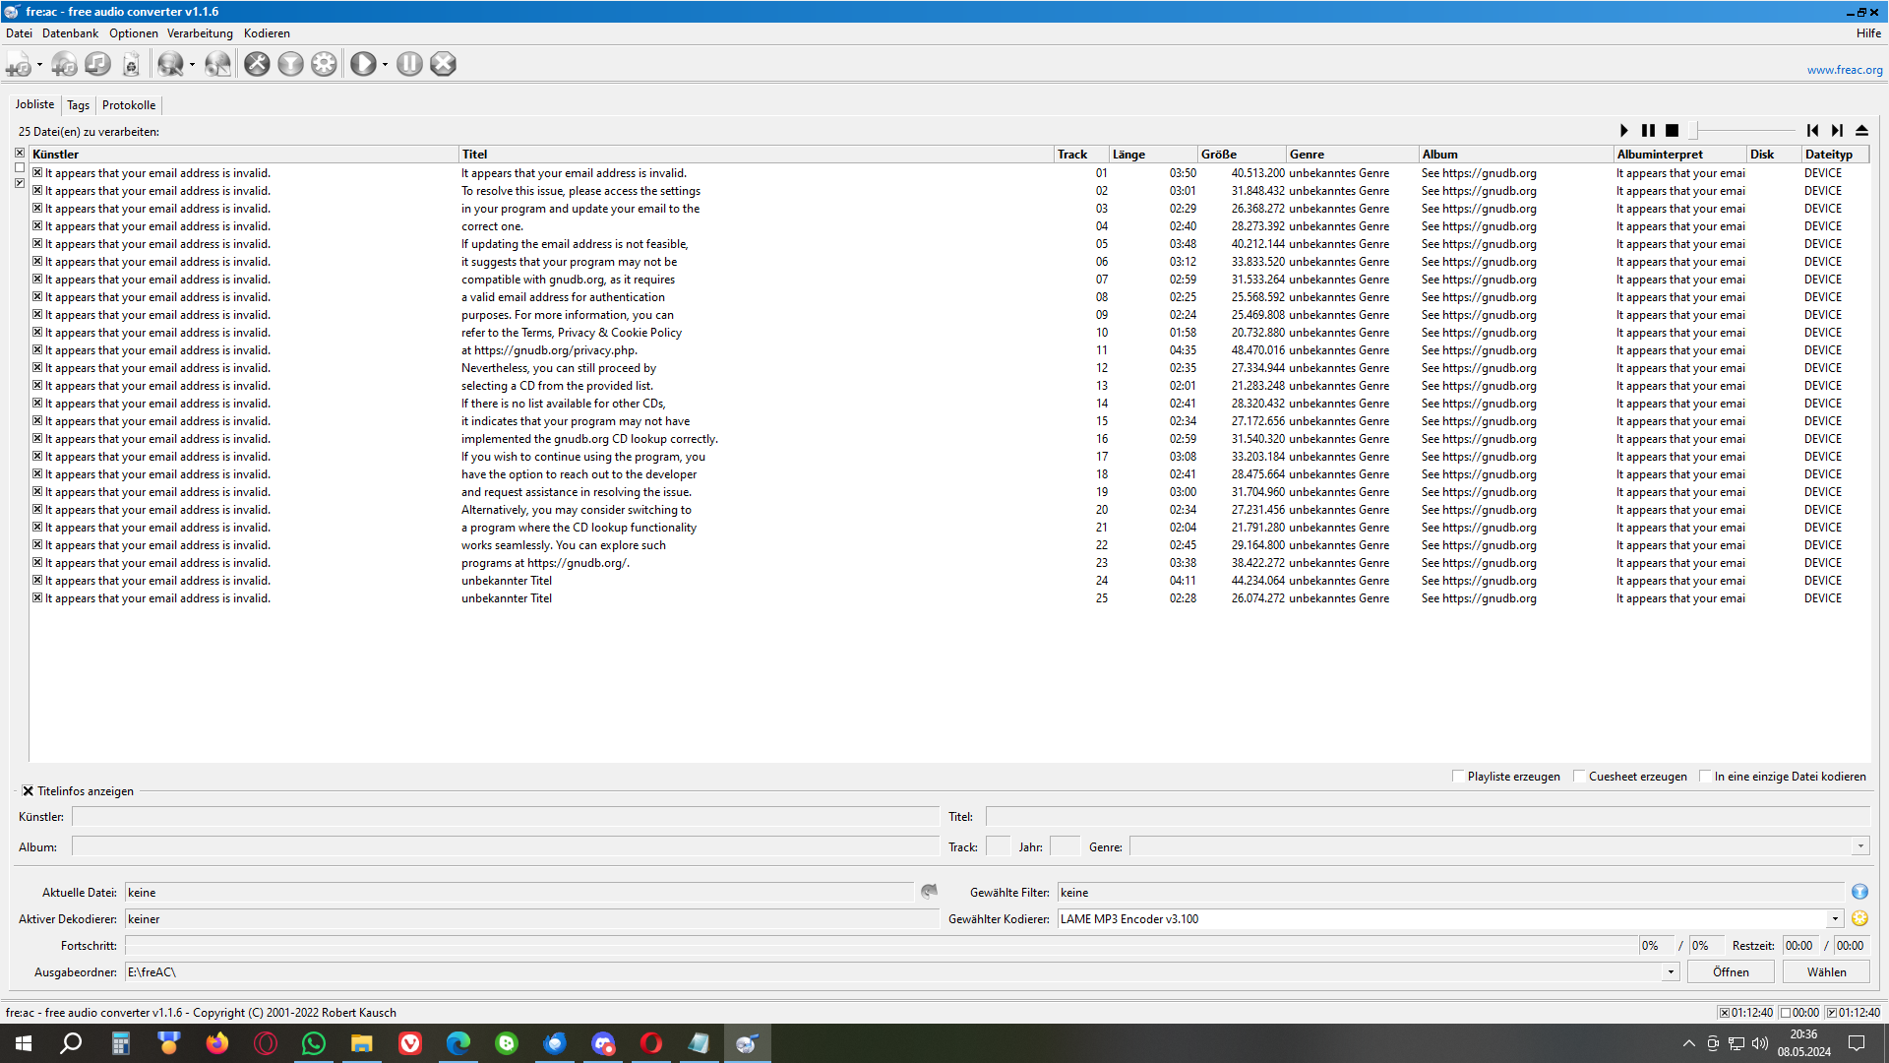Click the eject button in player controls

[1861, 131]
